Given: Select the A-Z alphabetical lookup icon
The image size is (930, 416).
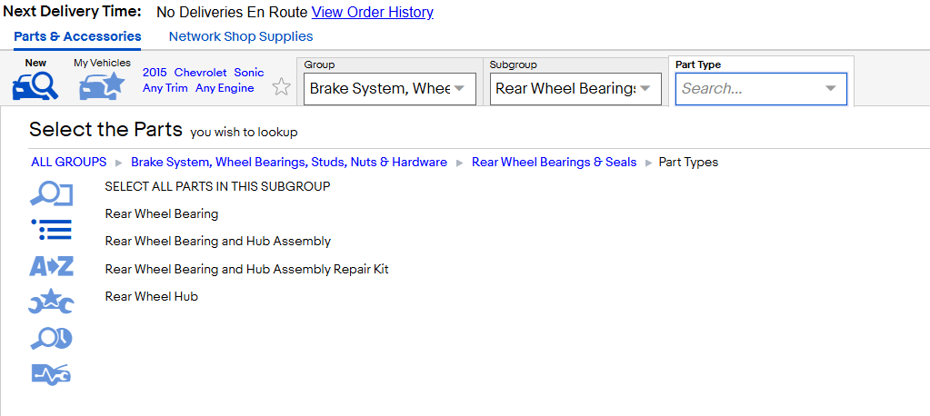Looking at the screenshot, I should point(51,266).
